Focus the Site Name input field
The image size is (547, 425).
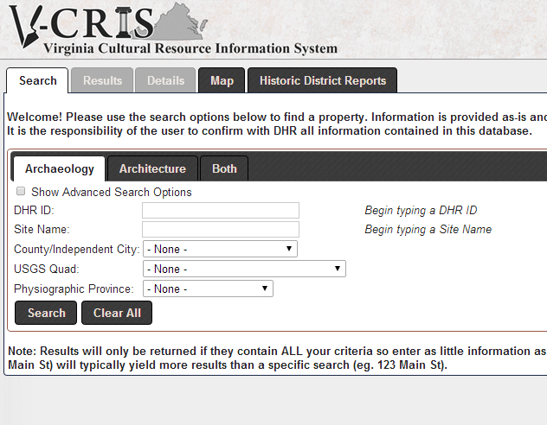[221, 230]
